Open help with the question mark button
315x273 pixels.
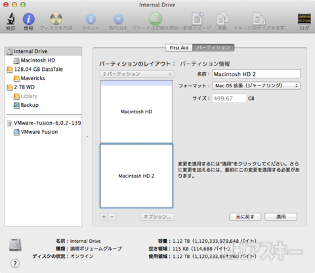tap(15, 264)
